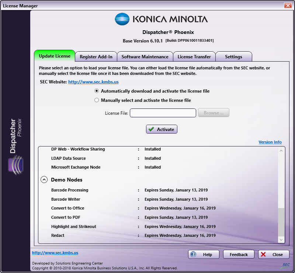The image size is (295, 273).
Task: Click the Browse button
Action: coord(214,113)
